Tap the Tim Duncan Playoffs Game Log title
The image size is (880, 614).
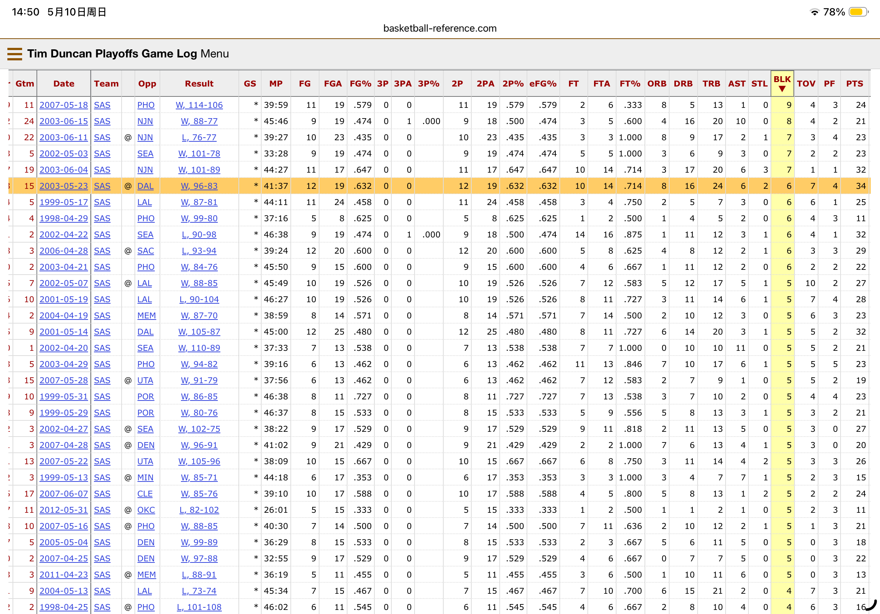point(112,54)
